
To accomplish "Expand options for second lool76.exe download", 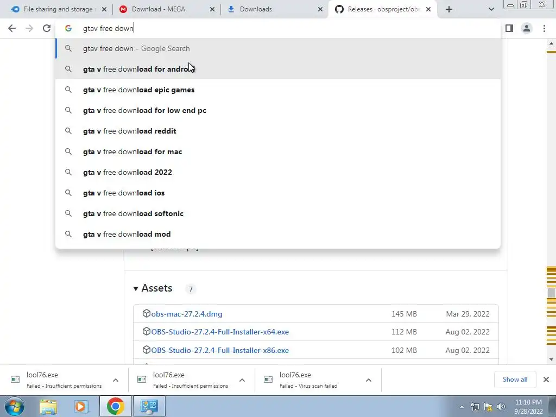I will coord(242,380).
